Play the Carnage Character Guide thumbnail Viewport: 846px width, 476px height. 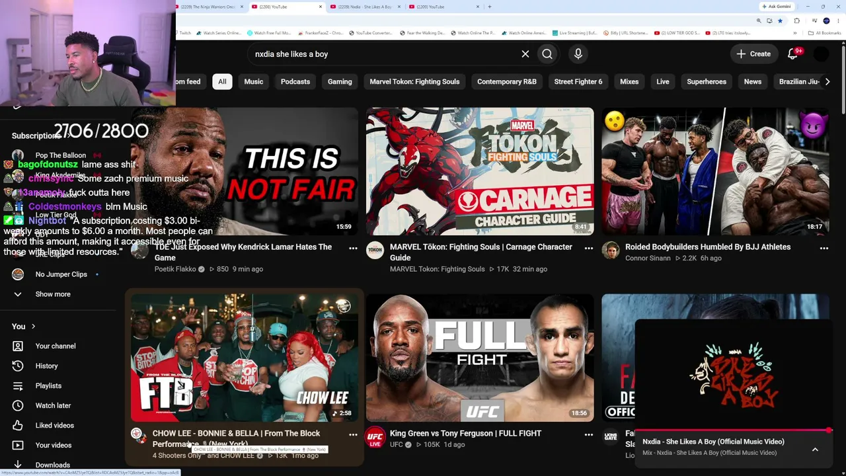(480, 172)
